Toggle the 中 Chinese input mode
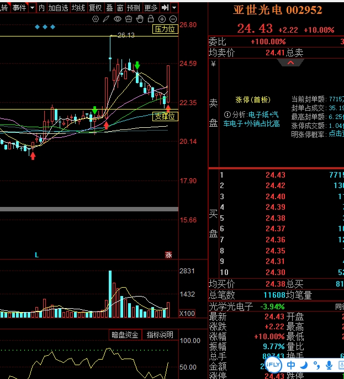Viewport: 344px width, 379px height. (x=291, y=365)
